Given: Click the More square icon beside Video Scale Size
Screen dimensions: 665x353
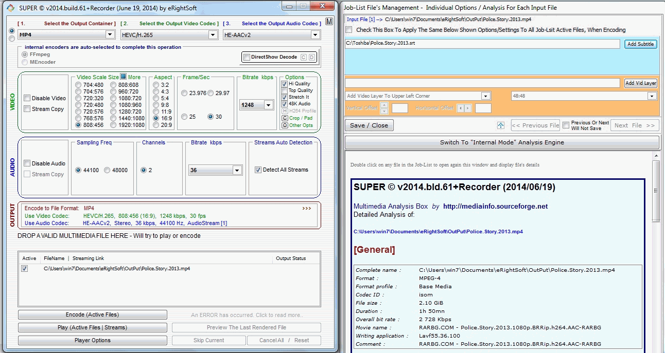Looking at the screenshot, I should click(124, 77).
